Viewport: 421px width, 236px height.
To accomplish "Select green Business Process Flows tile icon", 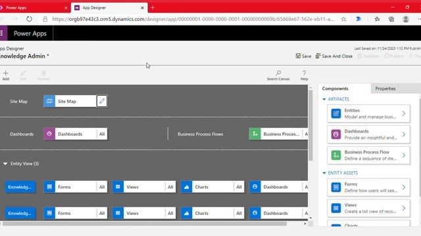I will (255, 134).
